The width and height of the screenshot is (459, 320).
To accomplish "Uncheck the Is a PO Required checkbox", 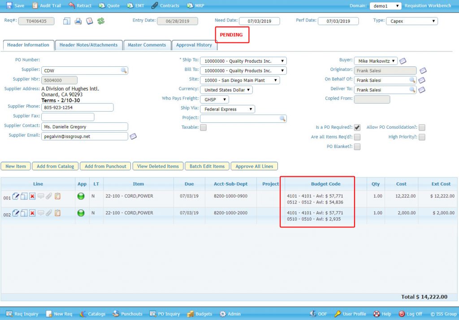I will tap(357, 127).
